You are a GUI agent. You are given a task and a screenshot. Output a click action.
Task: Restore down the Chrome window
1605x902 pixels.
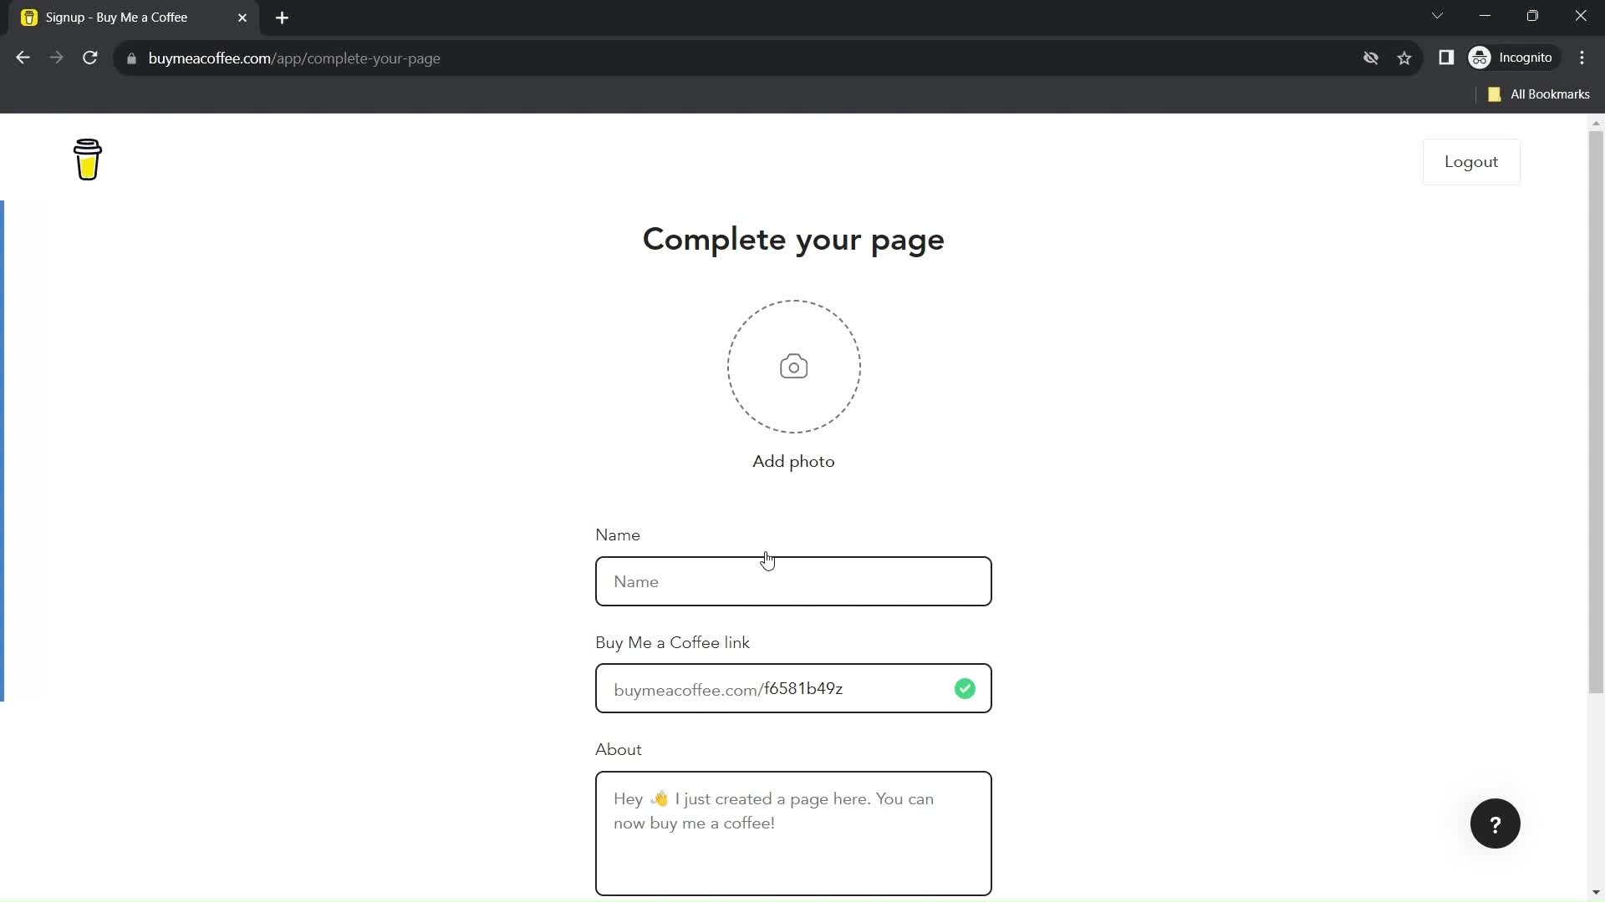click(x=1532, y=16)
